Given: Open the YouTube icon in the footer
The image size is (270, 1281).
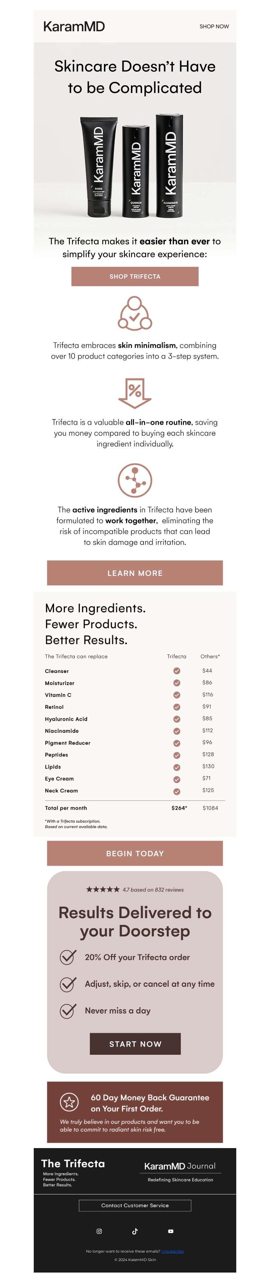Looking at the screenshot, I should click(x=171, y=1231).
